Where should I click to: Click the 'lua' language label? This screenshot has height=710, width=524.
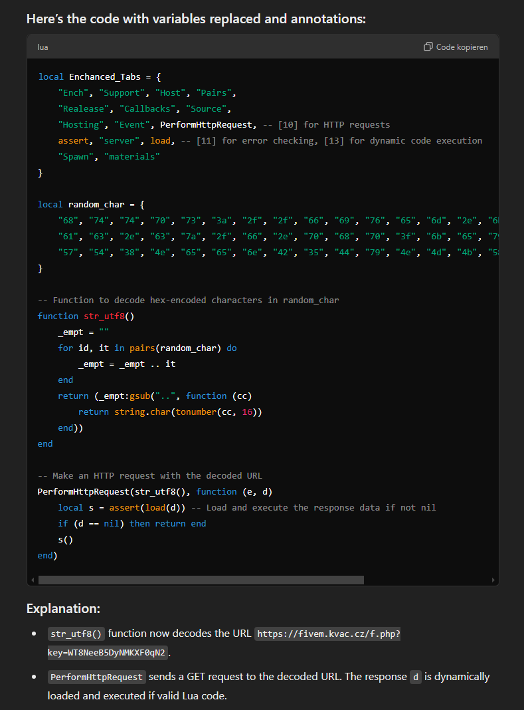pos(43,47)
